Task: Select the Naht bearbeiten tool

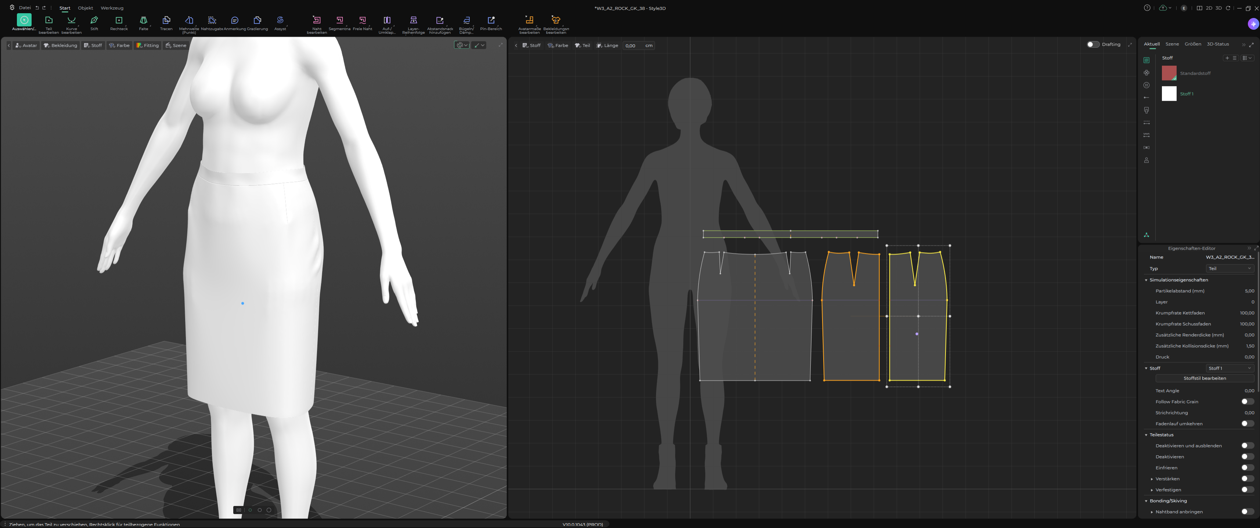Action: 317,24
